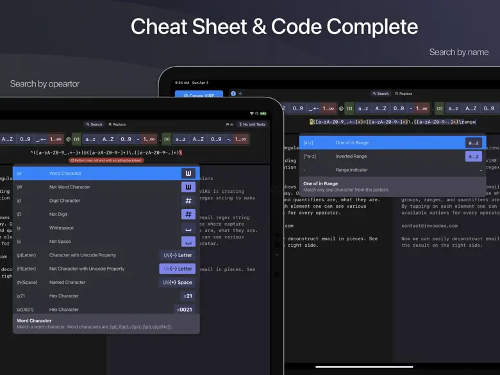Screen dimensions: 500x375
Task: Click '1...∞' quantifier in group 3, front iPad
Action: pos(240,139)
